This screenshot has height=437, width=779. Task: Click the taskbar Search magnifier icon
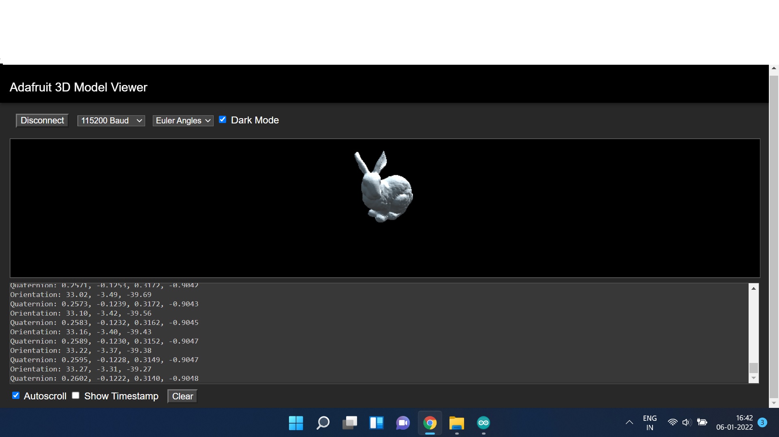(x=323, y=423)
